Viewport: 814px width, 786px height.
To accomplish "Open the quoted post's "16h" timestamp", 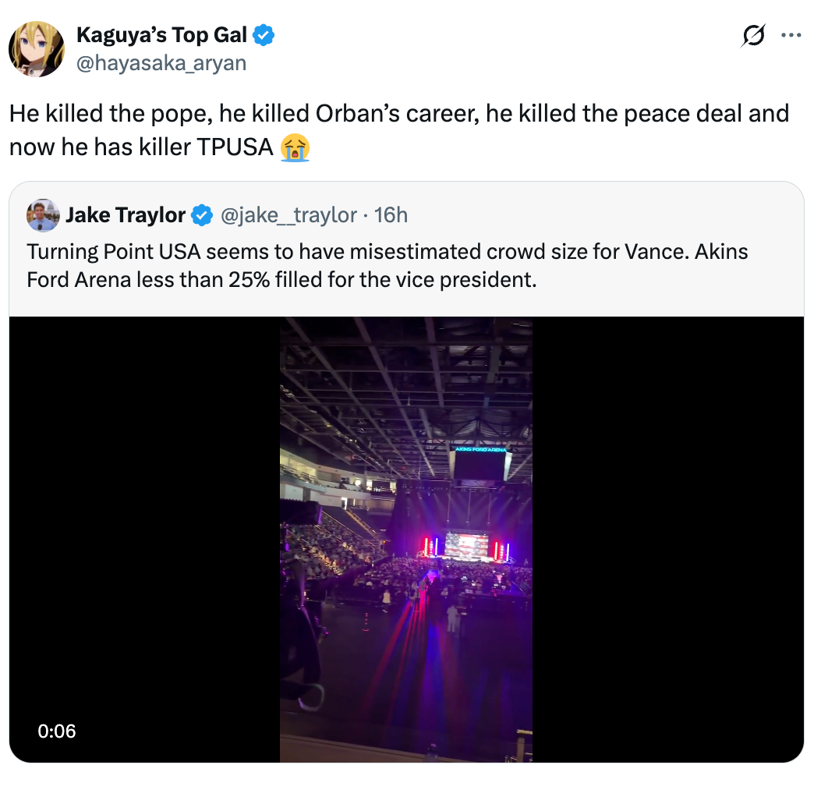I will (x=391, y=215).
